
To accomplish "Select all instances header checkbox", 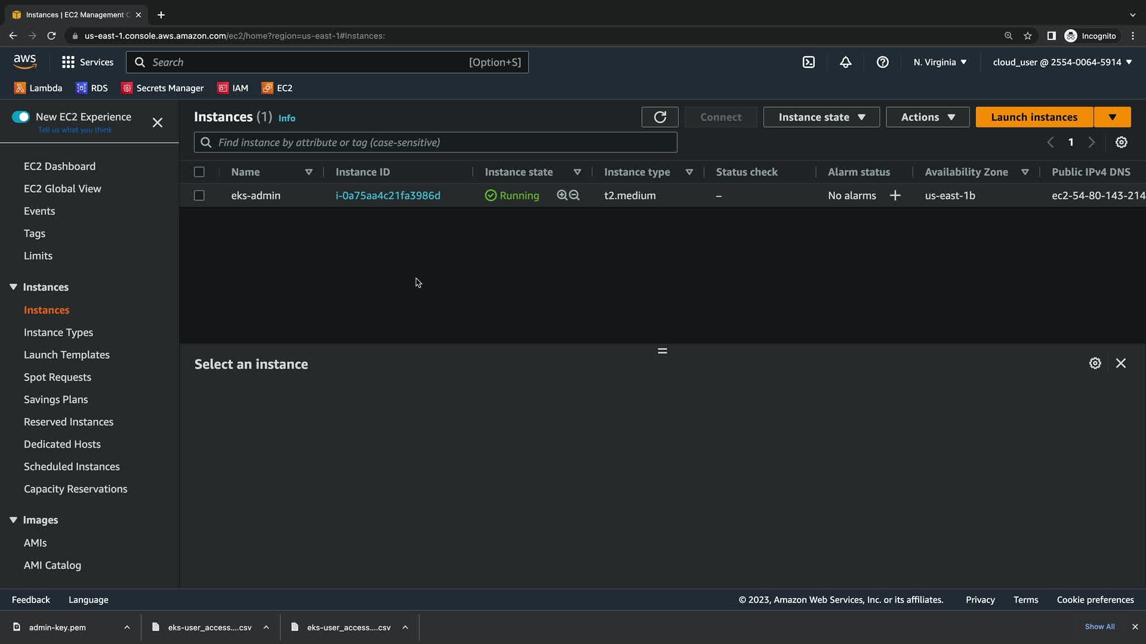I will click(199, 172).
